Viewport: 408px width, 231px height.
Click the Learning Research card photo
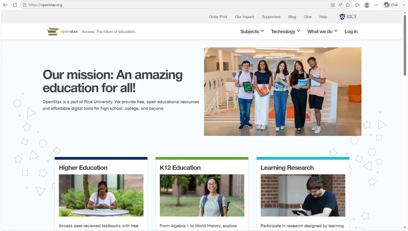[x=303, y=195]
